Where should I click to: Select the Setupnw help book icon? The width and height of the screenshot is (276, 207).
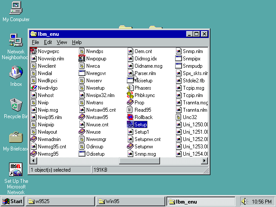click(130, 147)
